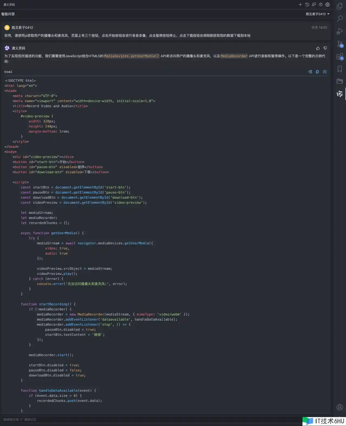This screenshot has width=346, height=426.
Task: Copy the html code block
Action: click(317, 72)
